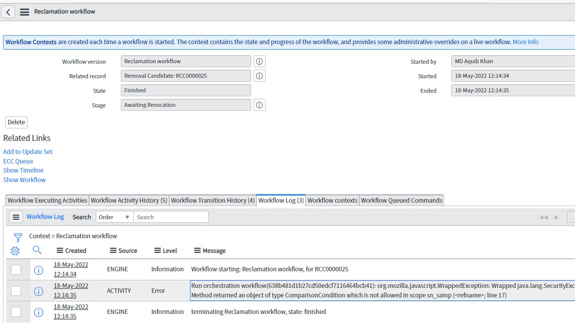Viewport: 575px width, 323px height.
Task: Click the Show Timeline link
Action: coord(24,171)
